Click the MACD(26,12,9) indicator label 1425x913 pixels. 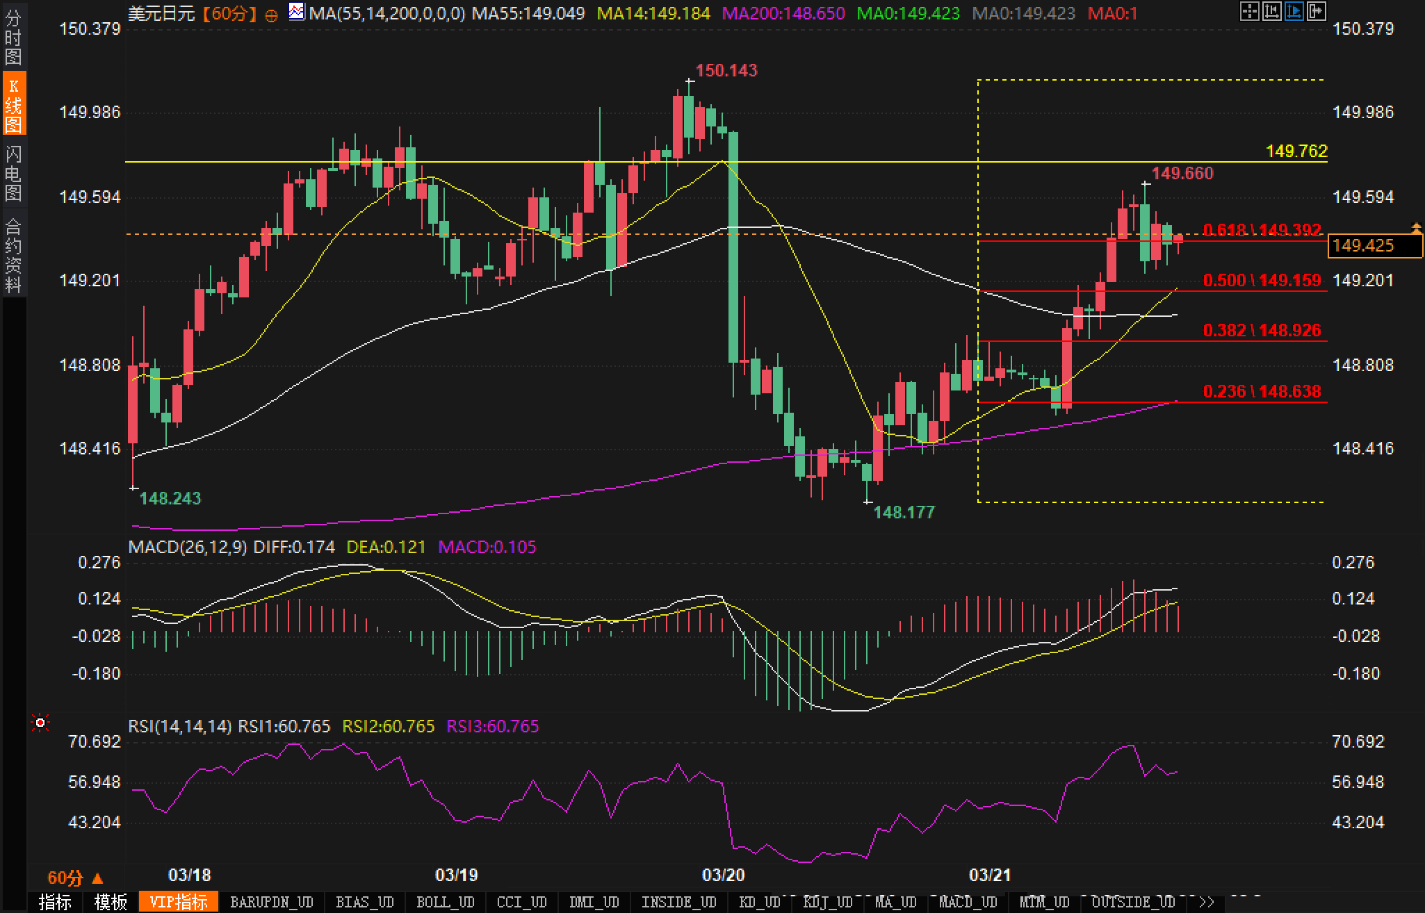[x=188, y=547]
